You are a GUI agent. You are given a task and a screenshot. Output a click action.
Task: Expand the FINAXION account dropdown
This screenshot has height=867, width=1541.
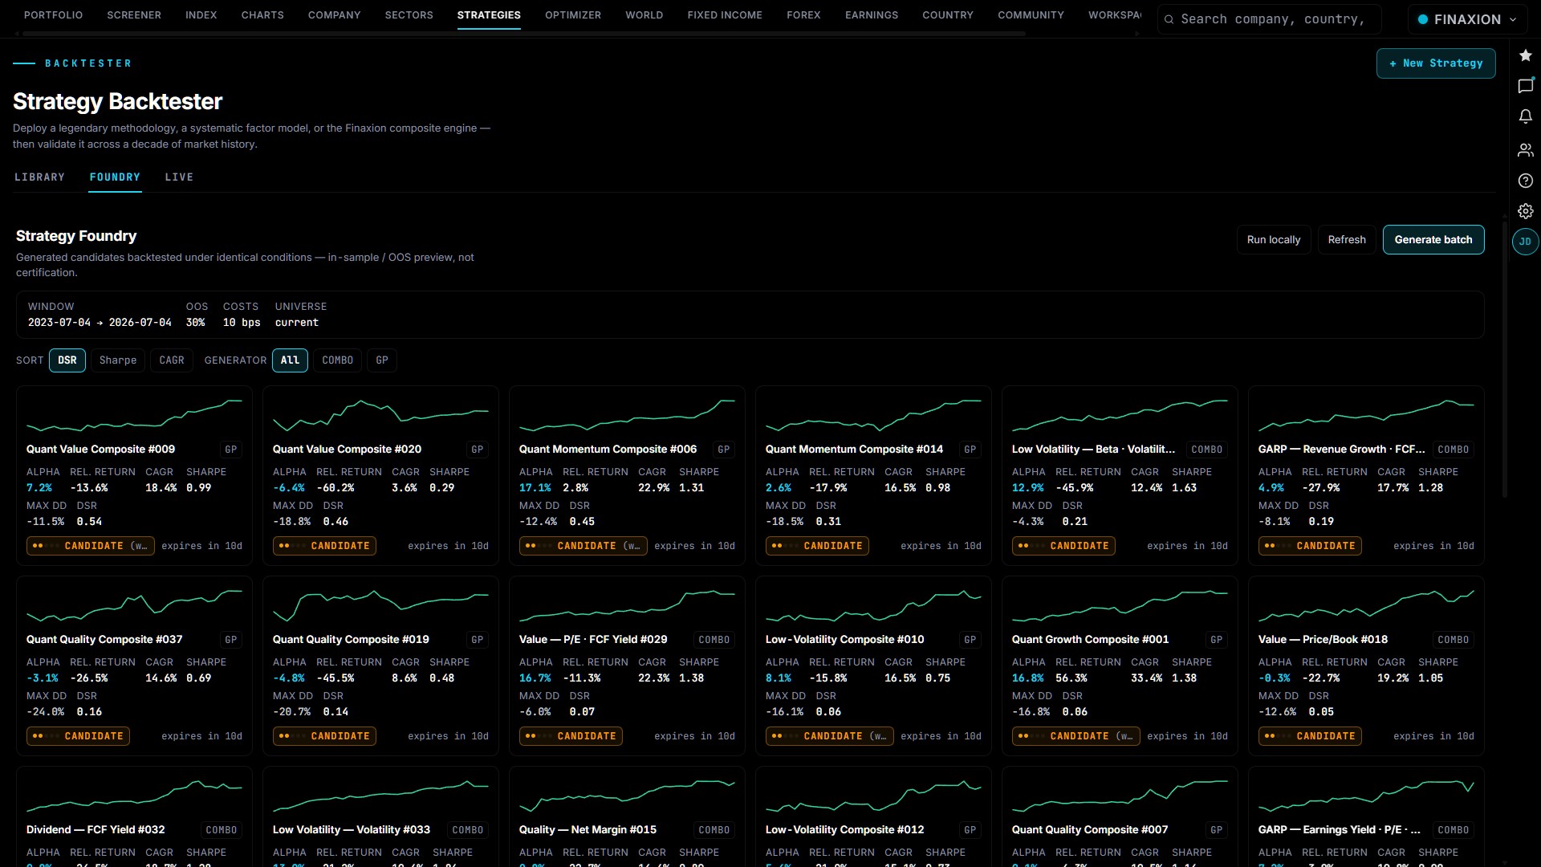(1467, 19)
